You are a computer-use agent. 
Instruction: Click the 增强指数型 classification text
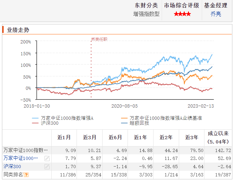point(146,14)
